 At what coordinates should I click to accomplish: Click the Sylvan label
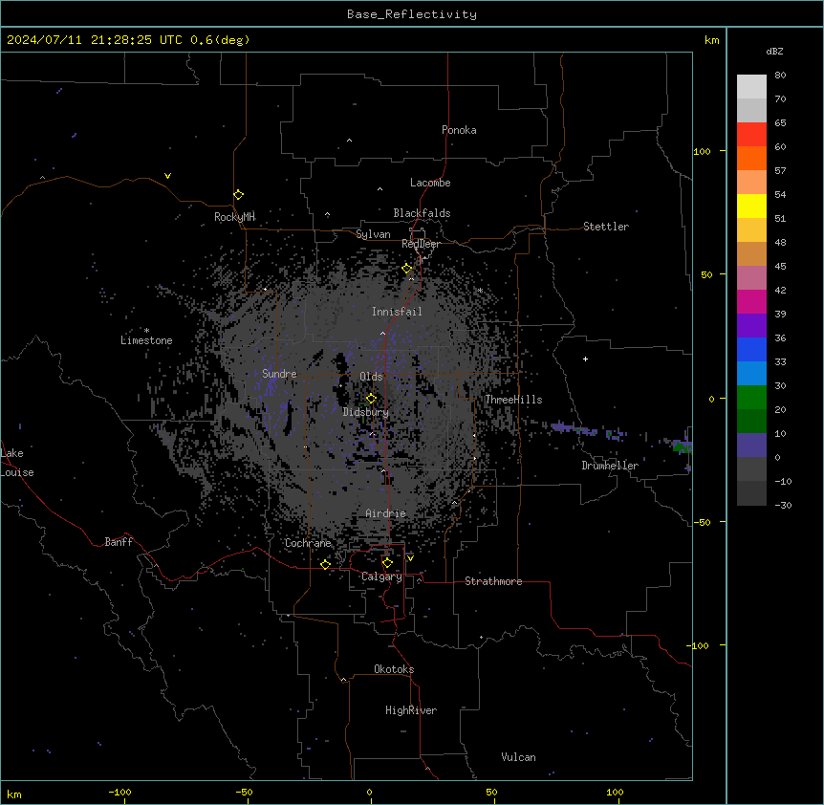tap(373, 234)
